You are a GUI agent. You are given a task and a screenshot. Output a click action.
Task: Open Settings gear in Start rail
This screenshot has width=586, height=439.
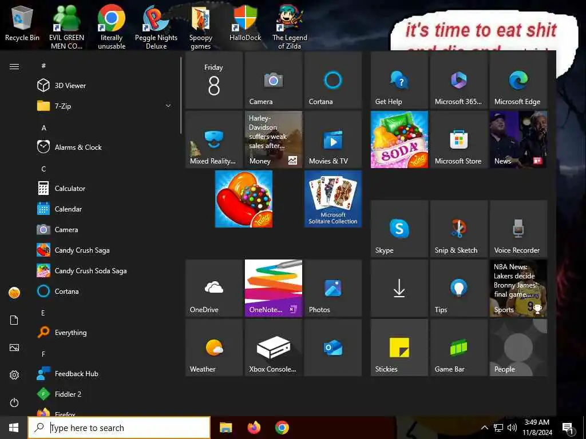pyautogui.click(x=14, y=375)
